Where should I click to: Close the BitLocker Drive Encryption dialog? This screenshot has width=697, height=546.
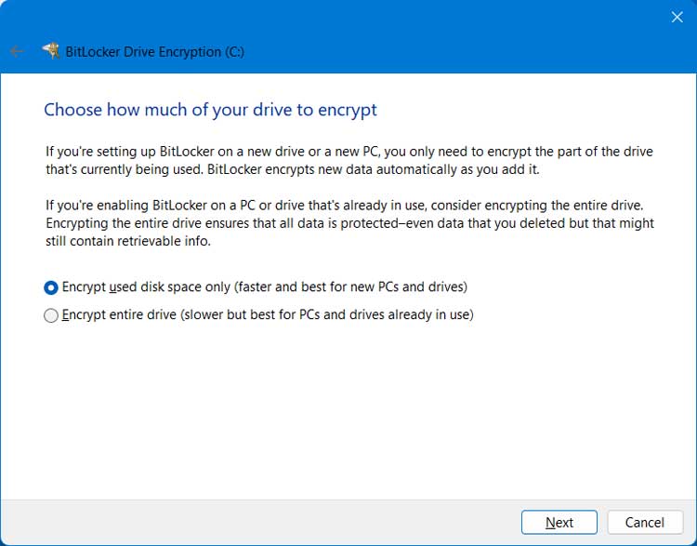click(x=677, y=17)
